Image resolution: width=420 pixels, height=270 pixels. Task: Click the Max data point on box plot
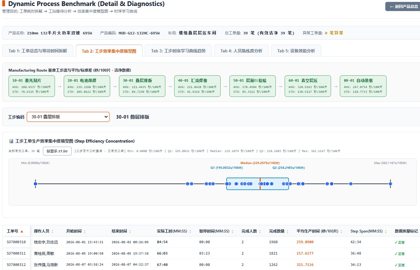pyautogui.click(x=390, y=184)
